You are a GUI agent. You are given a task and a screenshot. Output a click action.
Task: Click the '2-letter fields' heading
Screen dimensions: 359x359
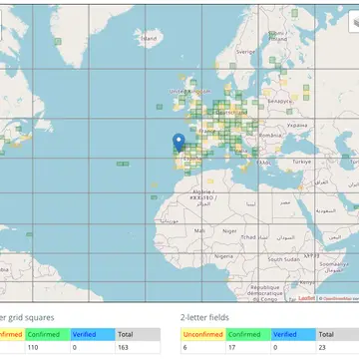pyautogui.click(x=204, y=317)
